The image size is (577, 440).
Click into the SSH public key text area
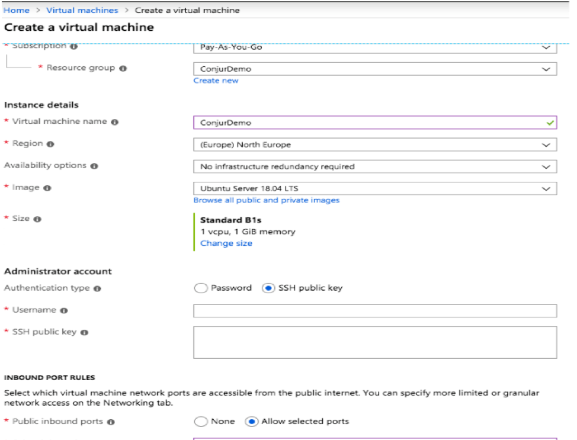click(375, 342)
